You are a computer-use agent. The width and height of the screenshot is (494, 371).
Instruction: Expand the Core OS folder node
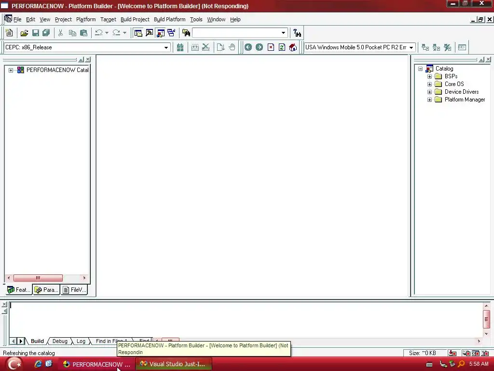click(x=429, y=84)
